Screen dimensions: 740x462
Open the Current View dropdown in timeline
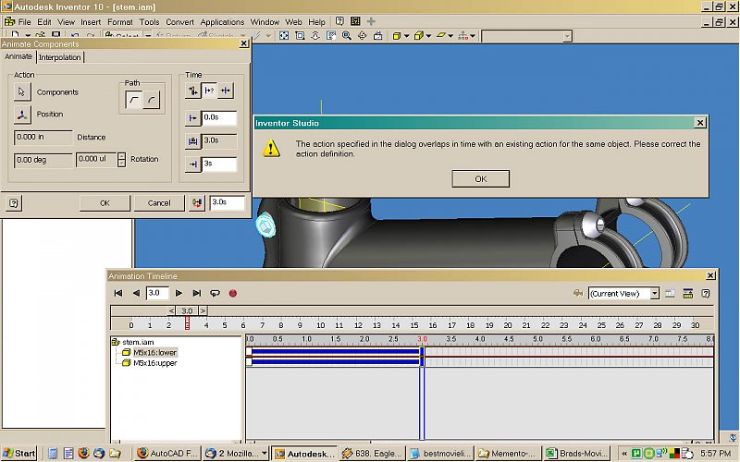pos(654,294)
